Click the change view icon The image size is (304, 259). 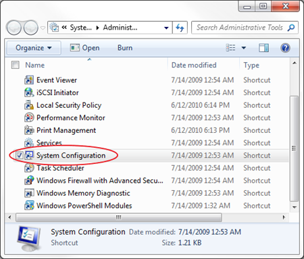(x=230, y=48)
